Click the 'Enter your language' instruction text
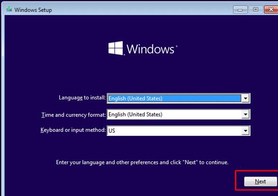278x196 pixels. pos(142,162)
